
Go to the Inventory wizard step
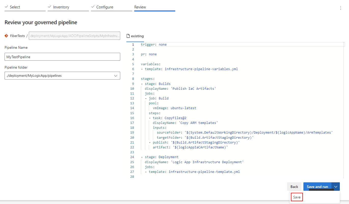tap(68, 8)
